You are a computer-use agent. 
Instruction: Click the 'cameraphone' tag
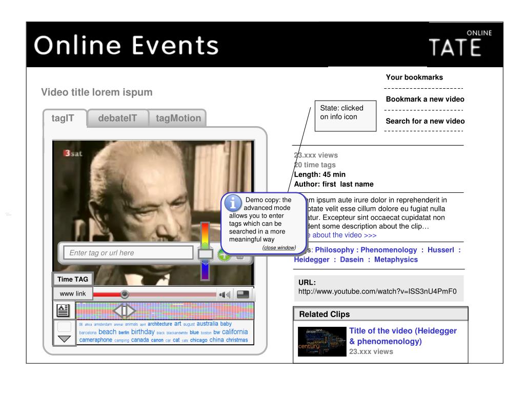[95, 340]
